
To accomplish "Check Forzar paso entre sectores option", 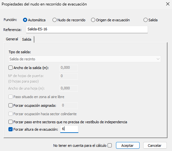I will coord(10,122).
